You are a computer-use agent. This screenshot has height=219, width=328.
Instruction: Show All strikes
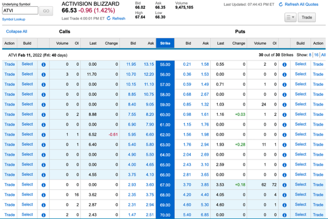pyautogui.click(x=323, y=55)
